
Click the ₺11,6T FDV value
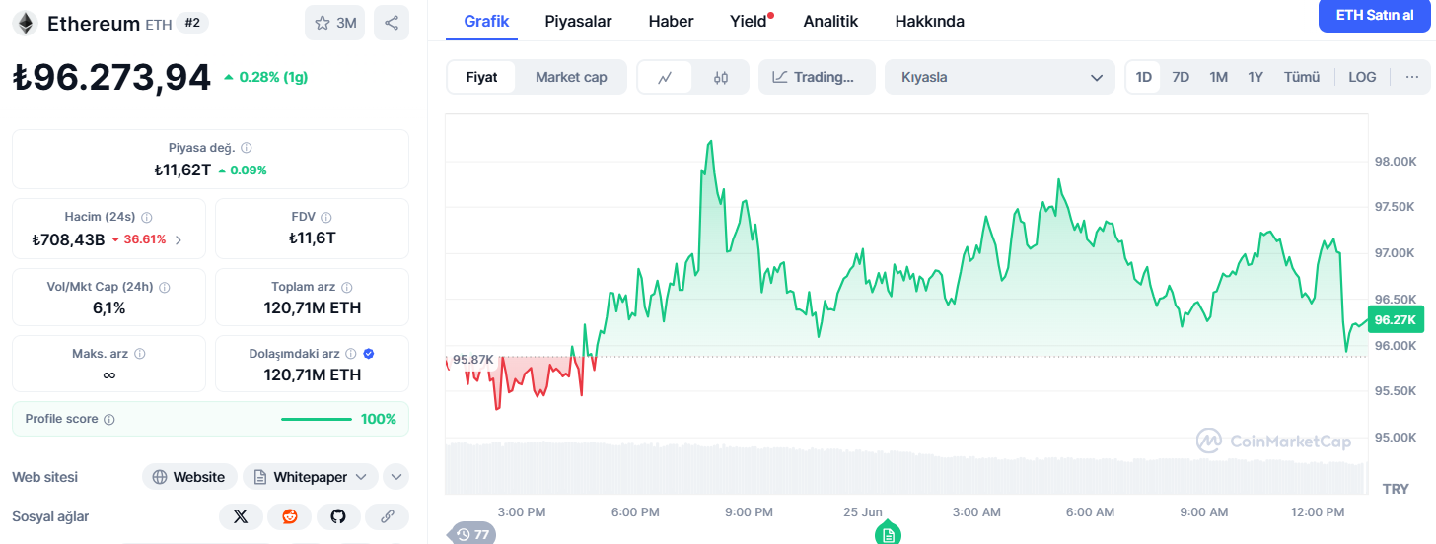[x=312, y=238]
